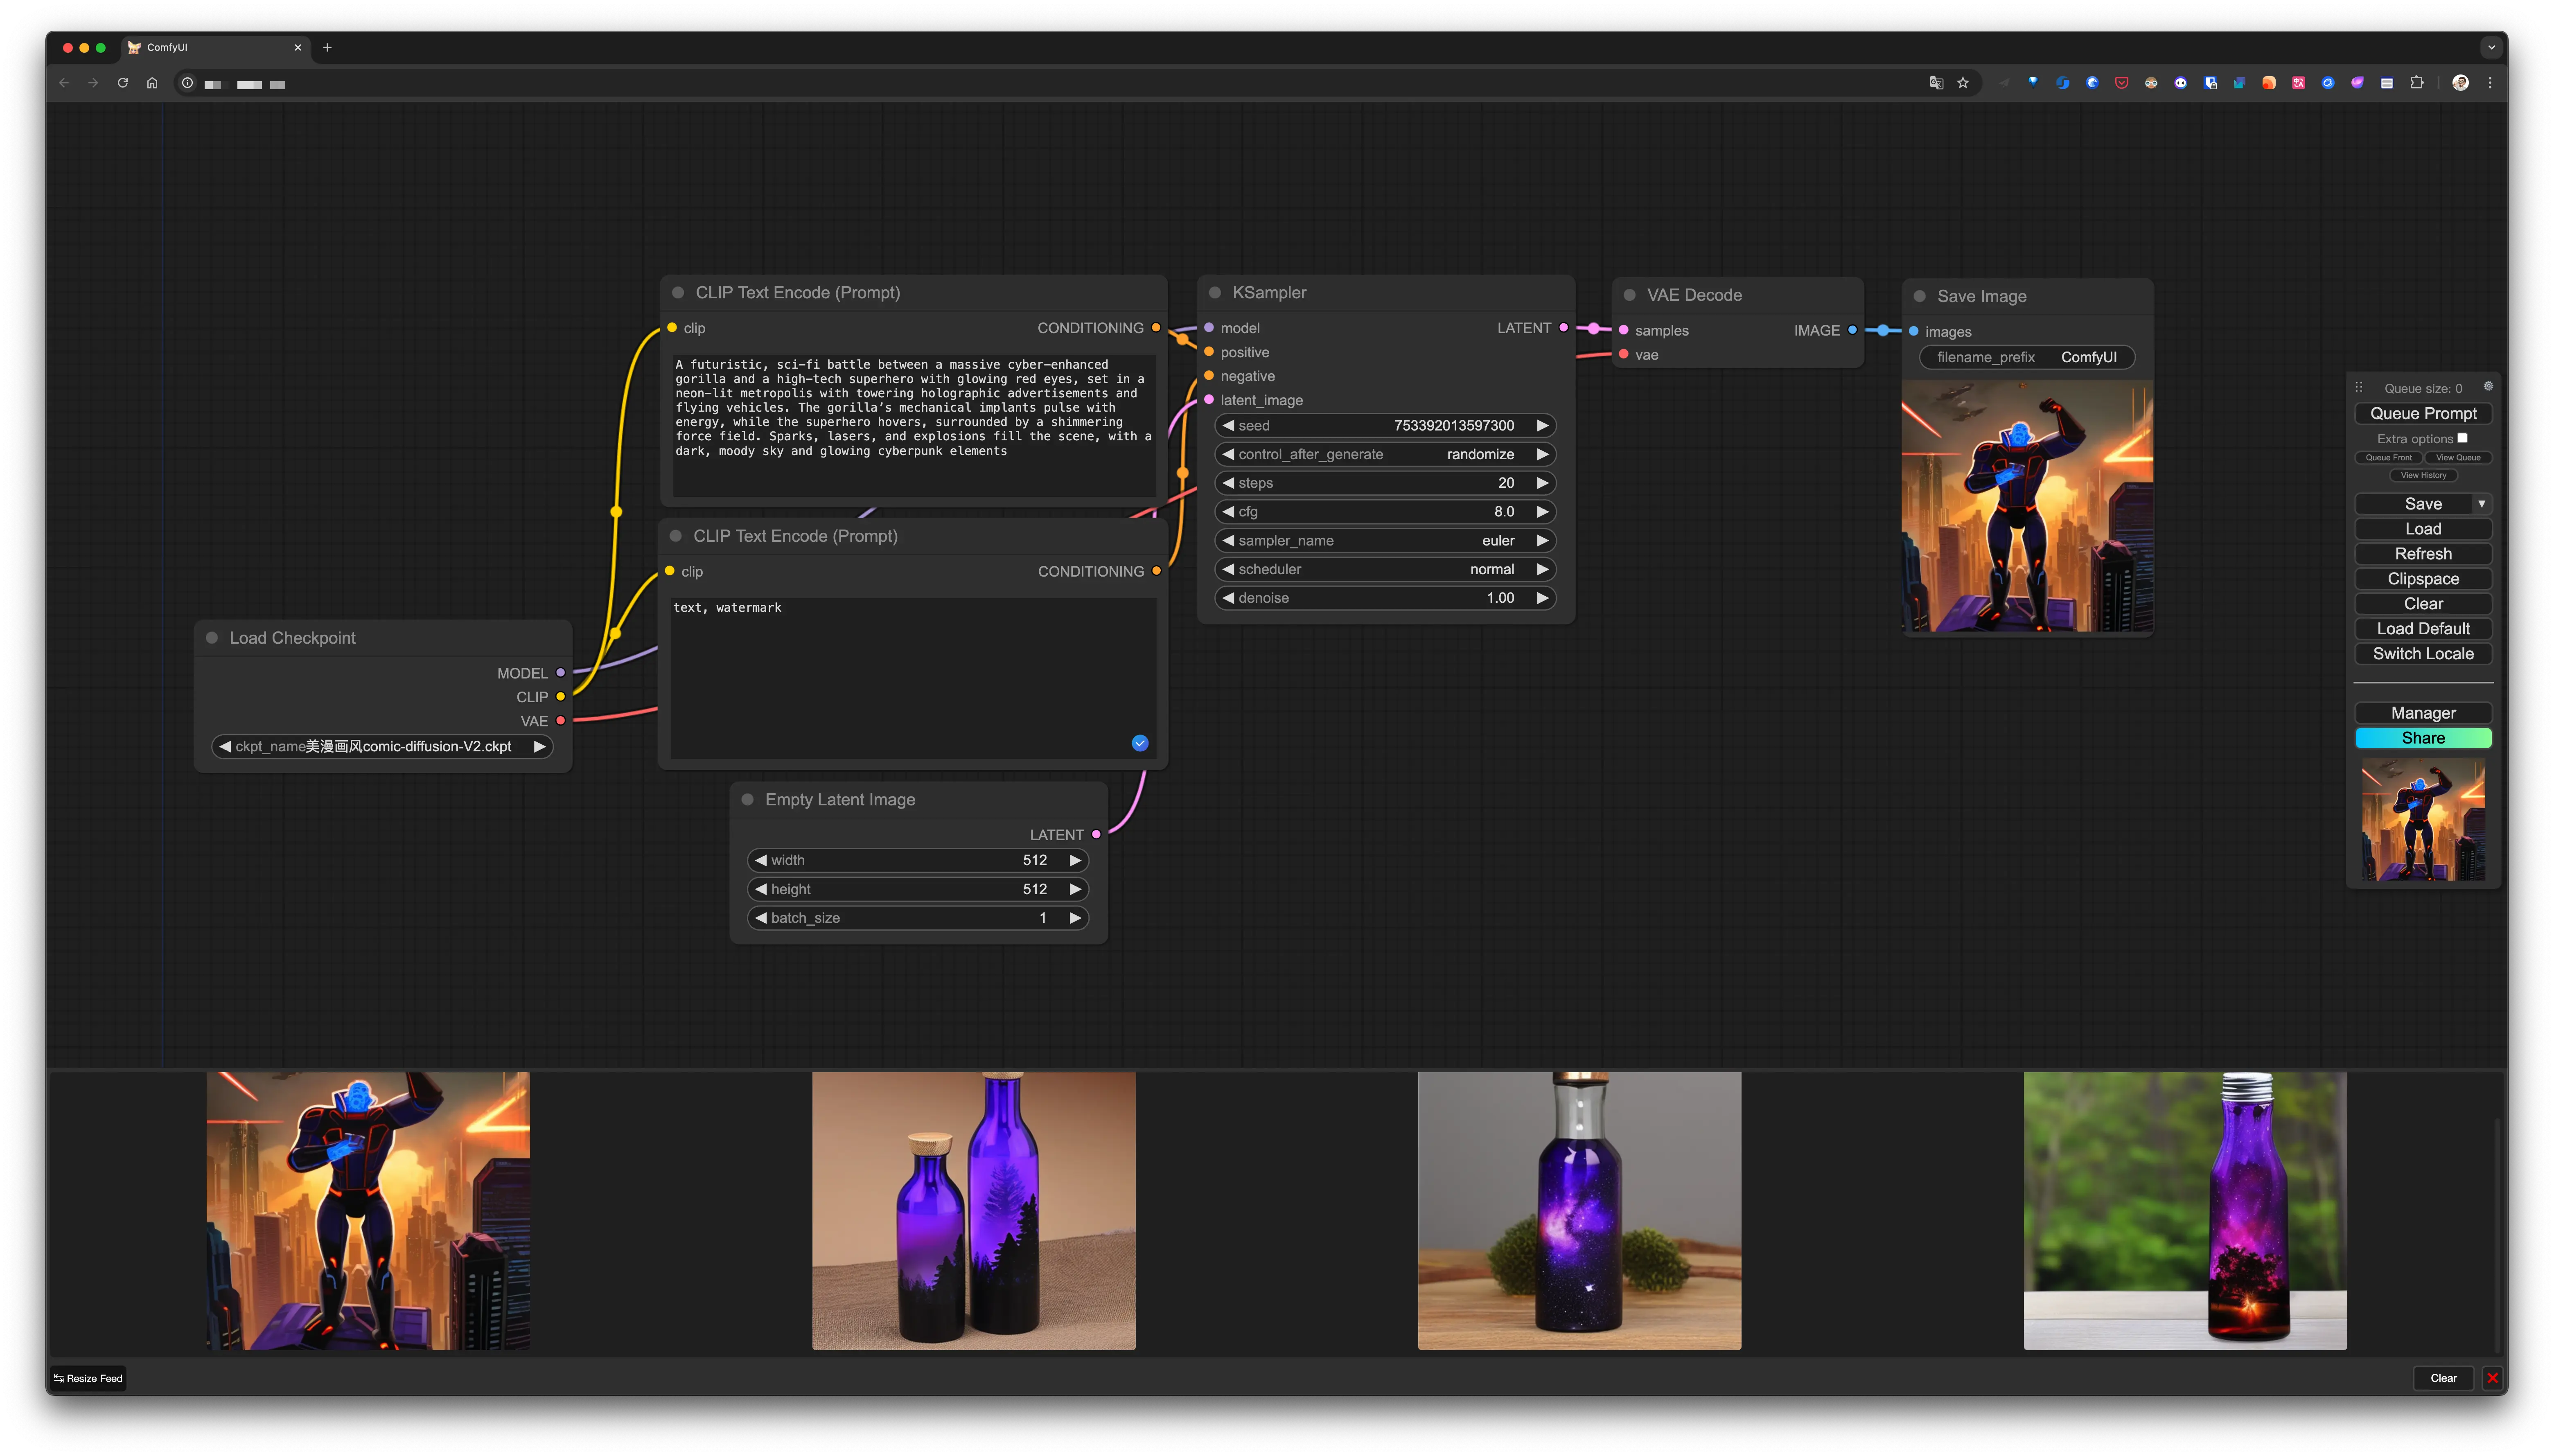
Task: Open the sampler_name euler selector
Action: pos(1385,540)
